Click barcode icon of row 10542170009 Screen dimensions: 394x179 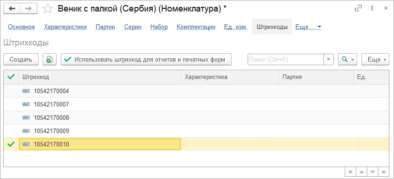click(x=26, y=131)
